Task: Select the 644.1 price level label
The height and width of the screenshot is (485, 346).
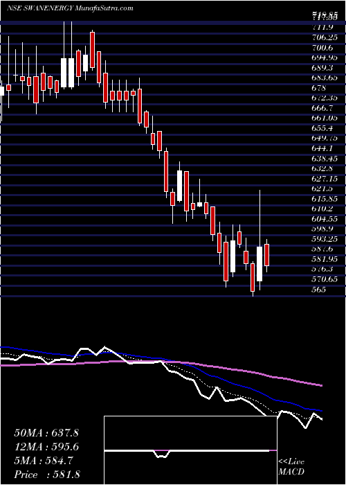Action: point(324,148)
